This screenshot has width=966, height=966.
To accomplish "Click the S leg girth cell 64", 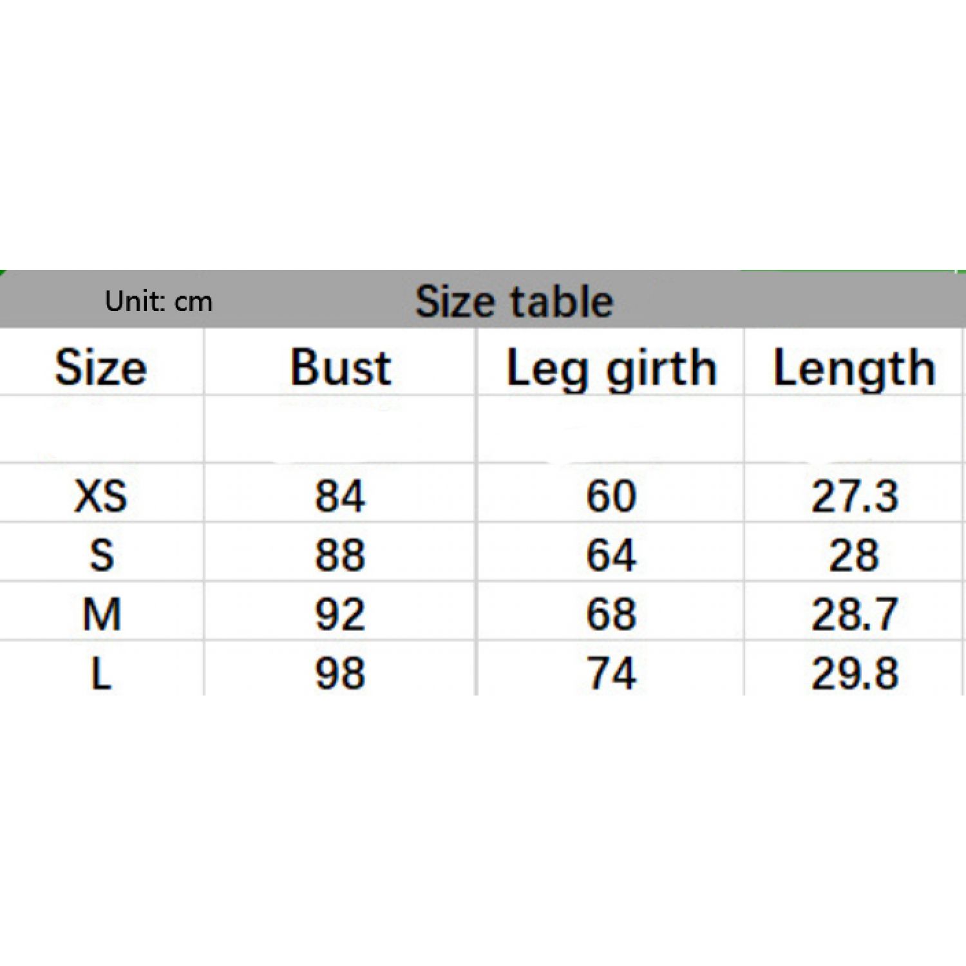I will pos(611,555).
